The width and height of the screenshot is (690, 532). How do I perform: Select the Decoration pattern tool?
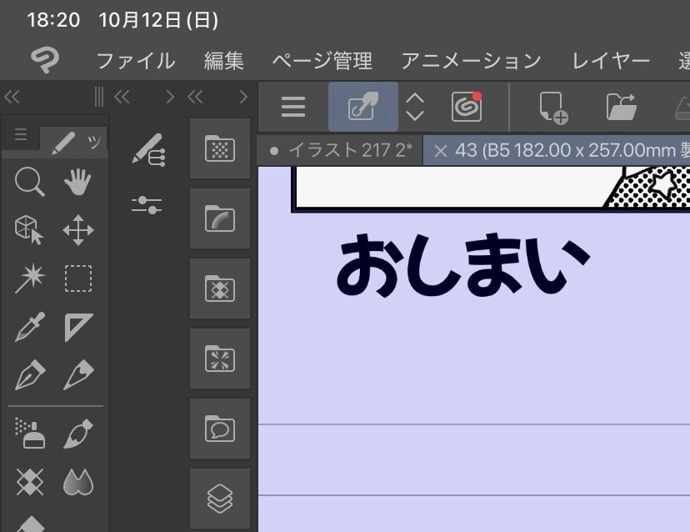point(29,482)
